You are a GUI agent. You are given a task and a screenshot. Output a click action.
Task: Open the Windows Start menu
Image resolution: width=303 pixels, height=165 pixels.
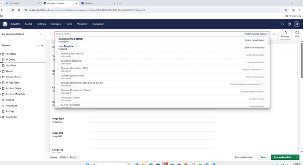pyautogui.click(x=87, y=164)
